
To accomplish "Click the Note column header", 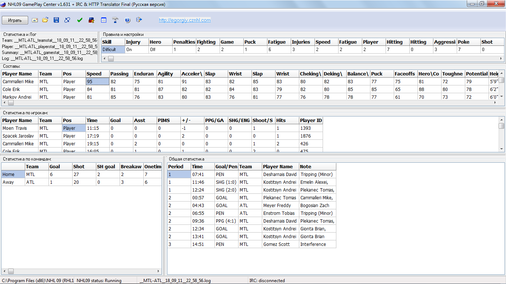I will pyautogui.click(x=317, y=166).
